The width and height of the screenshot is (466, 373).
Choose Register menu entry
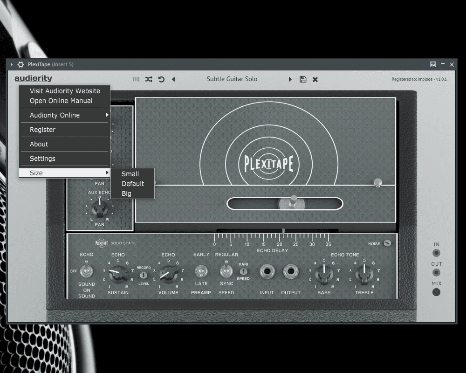[x=64, y=130]
